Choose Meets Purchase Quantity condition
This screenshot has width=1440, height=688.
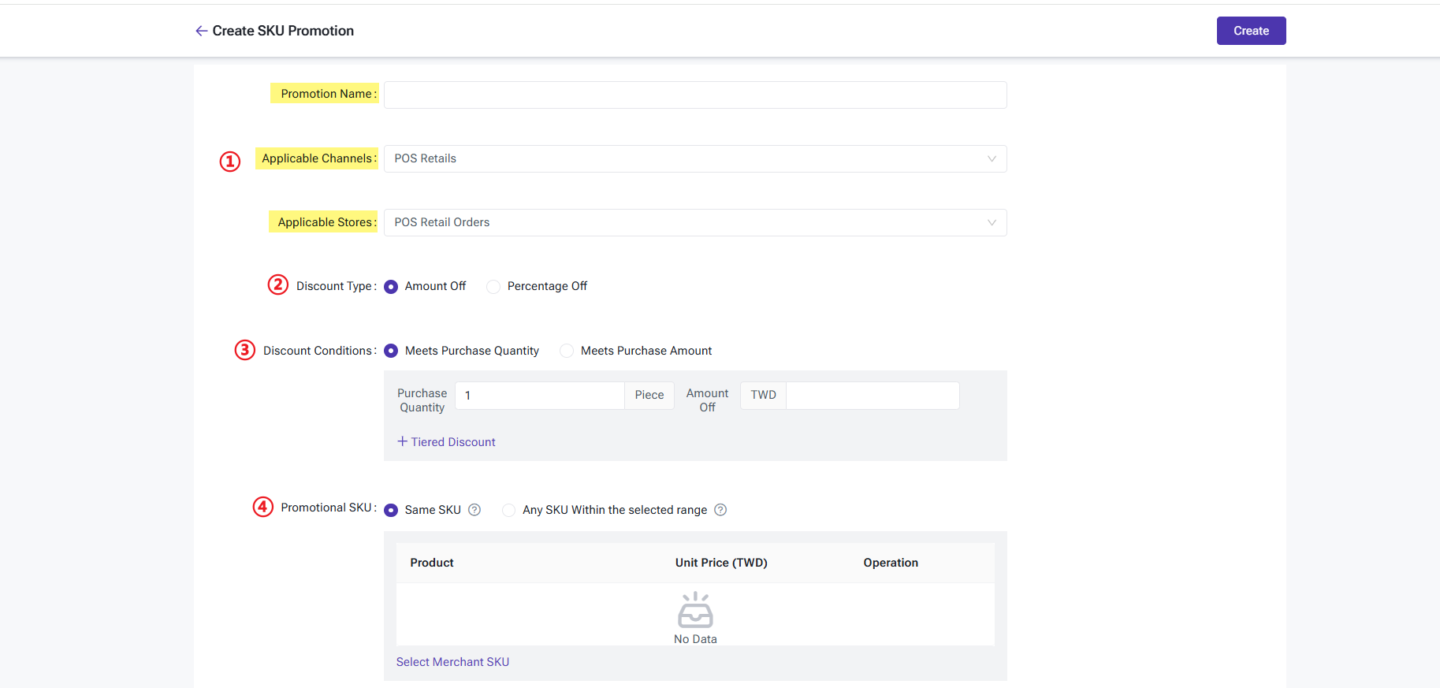pyautogui.click(x=391, y=351)
